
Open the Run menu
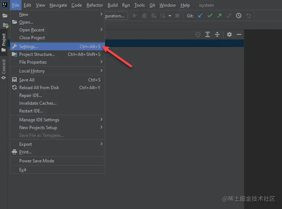(126, 5)
